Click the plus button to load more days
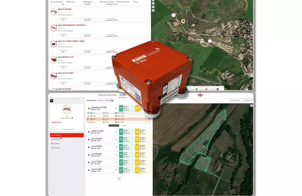Image resolution: width=302 pixels, height=196 pixels. click(x=119, y=179)
